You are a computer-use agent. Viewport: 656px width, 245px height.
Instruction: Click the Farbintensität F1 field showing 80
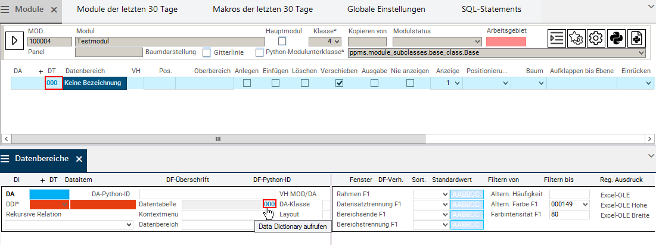tap(570, 215)
